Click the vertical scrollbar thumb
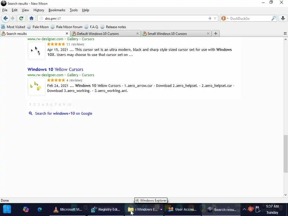The image size is (288, 216). [x=285, y=154]
